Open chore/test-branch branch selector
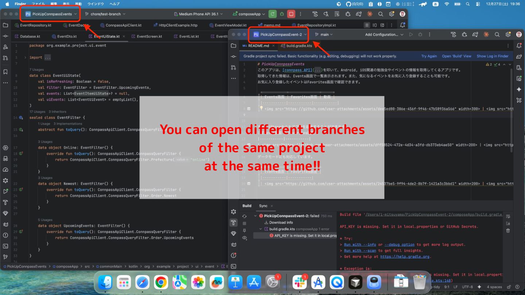The height and width of the screenshot is (295, 525). [105, 14]
